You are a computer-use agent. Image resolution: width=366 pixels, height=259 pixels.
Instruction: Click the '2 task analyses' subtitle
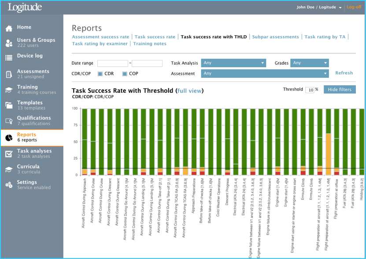coord(33,156)
